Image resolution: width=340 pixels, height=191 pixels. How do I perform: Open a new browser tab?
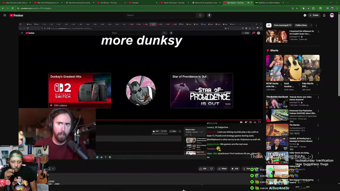[288, 3]
